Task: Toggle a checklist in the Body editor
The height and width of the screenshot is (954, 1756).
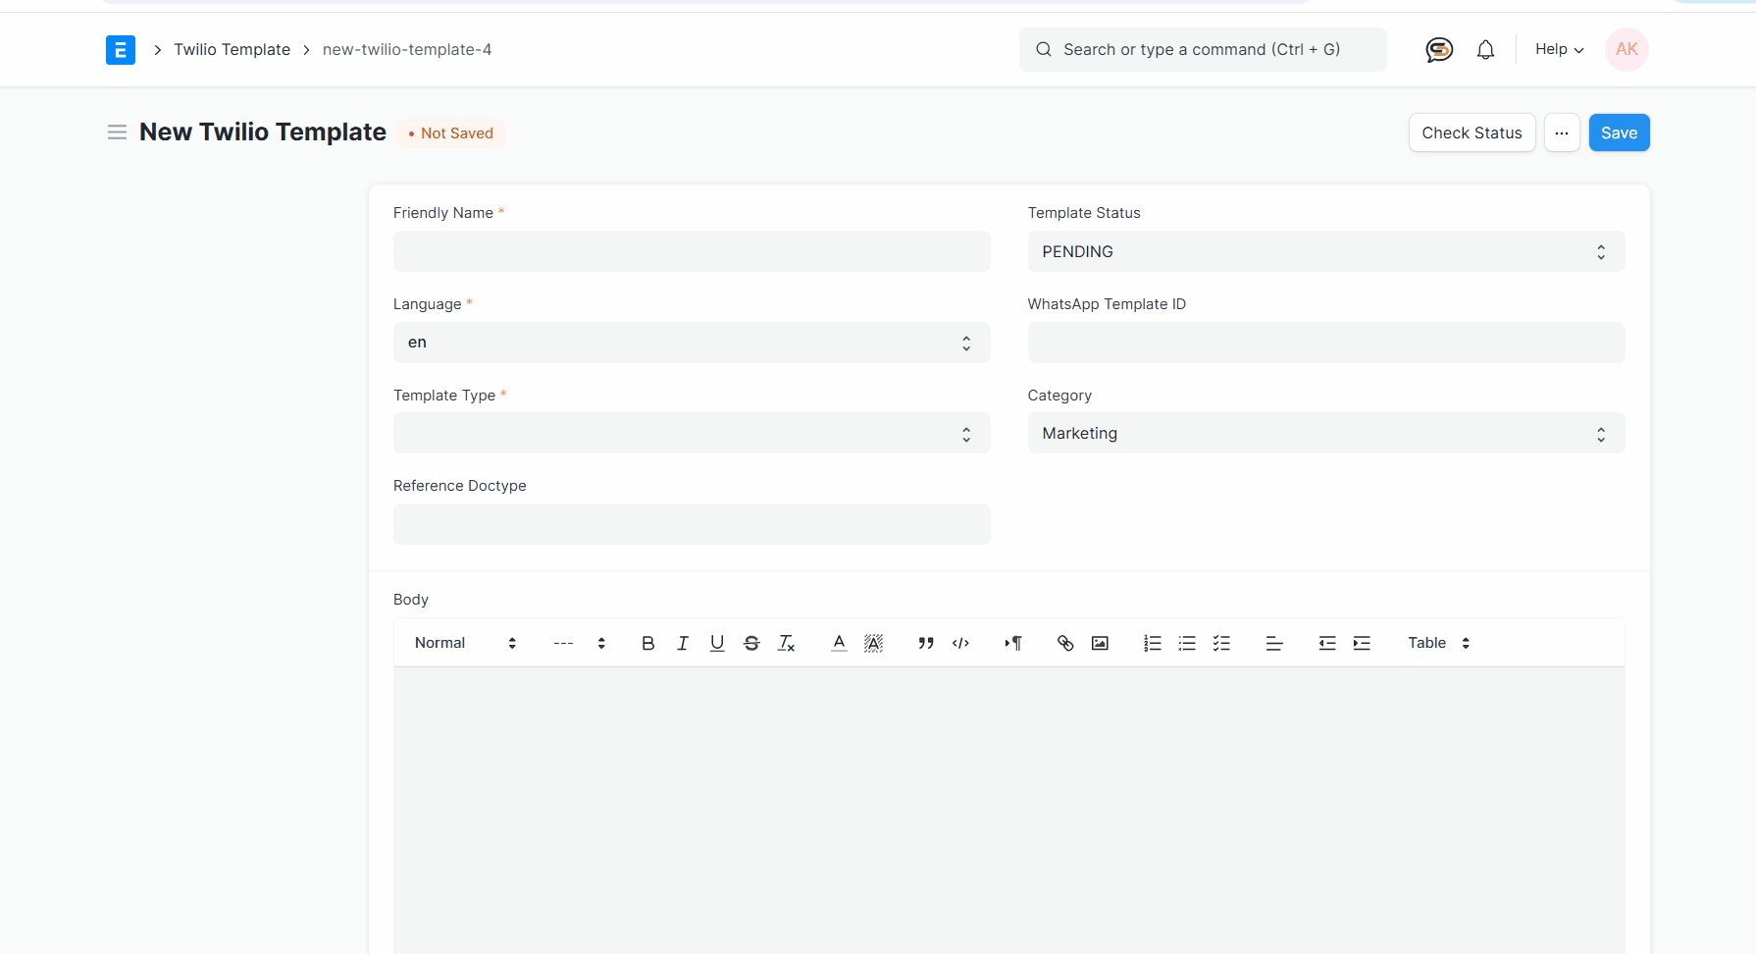Action: pos(1221,643)
